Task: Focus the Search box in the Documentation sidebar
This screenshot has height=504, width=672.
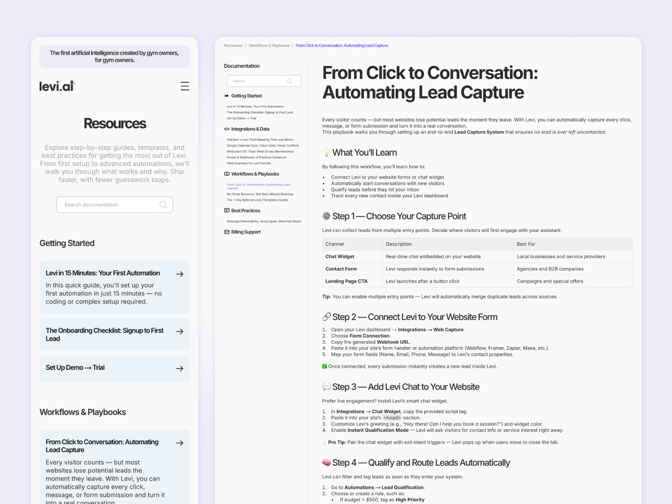Action: point(264,81)
